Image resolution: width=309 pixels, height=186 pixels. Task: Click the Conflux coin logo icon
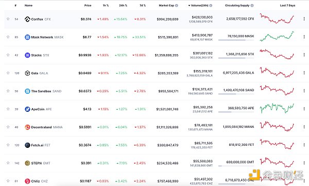click(27, 19)
